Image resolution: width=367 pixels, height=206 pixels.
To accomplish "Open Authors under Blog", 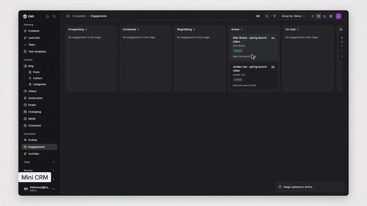I will [42, 78].
